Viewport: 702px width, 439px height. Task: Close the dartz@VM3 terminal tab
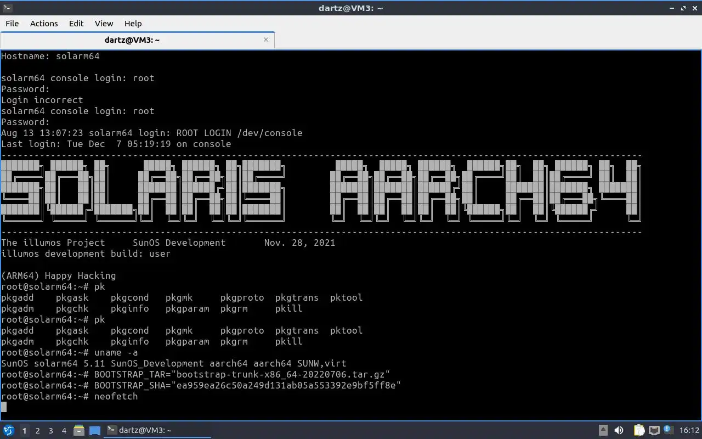[266, 40]
